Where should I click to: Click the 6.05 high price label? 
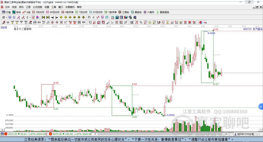[x=56, y=83]
